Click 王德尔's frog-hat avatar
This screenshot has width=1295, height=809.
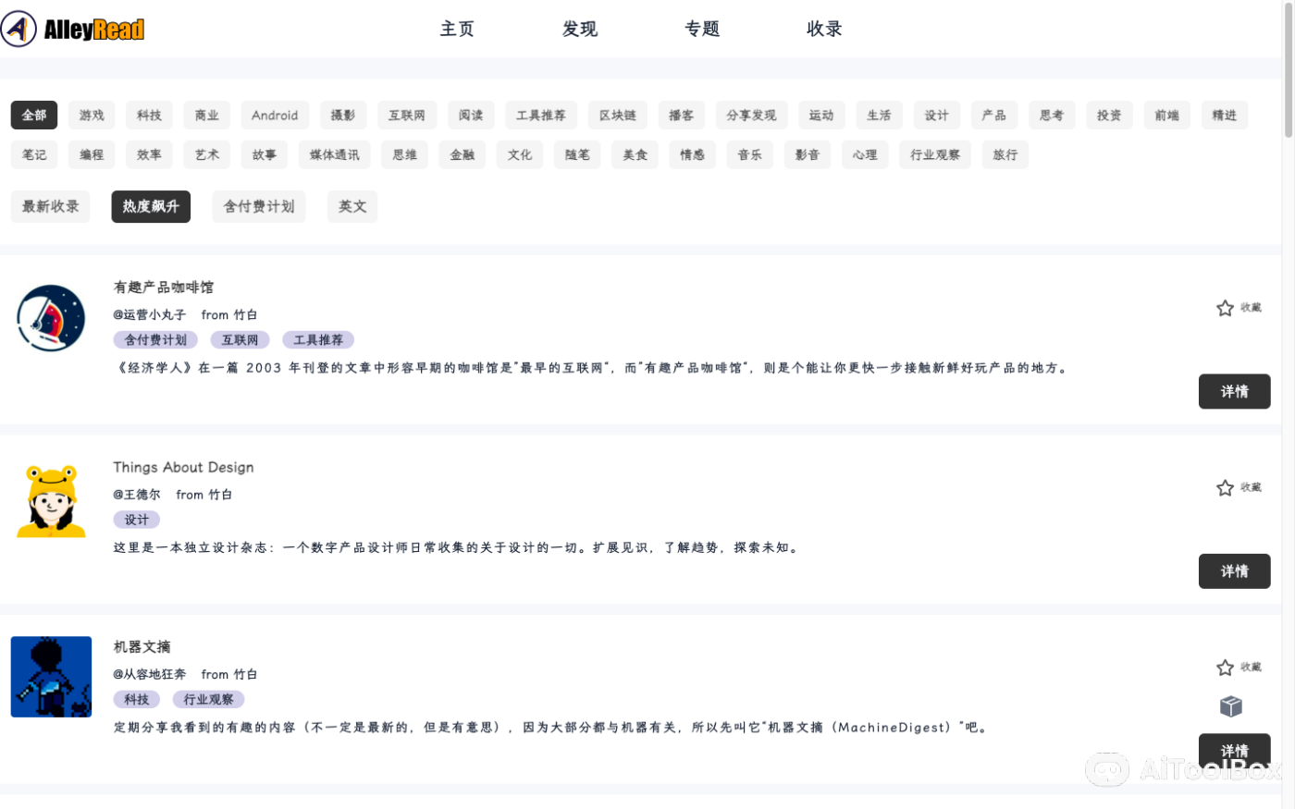pos(51,497)
